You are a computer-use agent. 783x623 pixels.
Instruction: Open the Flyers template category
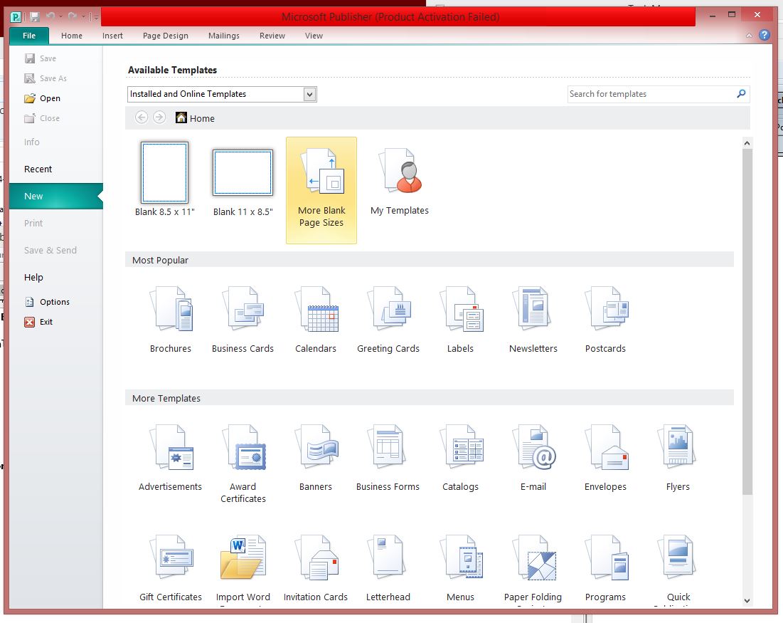coord(678,458)
